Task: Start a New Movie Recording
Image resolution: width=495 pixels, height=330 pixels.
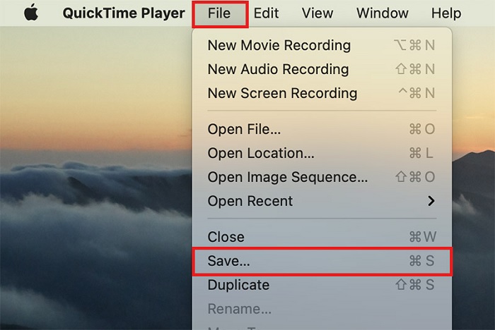Action: 279,45
